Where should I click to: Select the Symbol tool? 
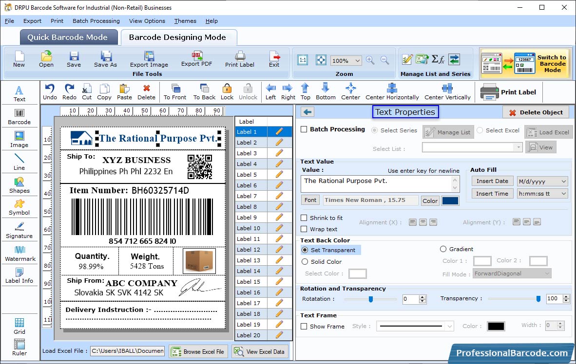click(x=19, y=208)
